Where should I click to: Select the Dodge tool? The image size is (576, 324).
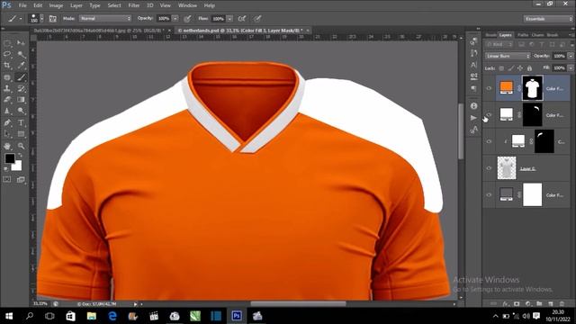coord(21,111)
